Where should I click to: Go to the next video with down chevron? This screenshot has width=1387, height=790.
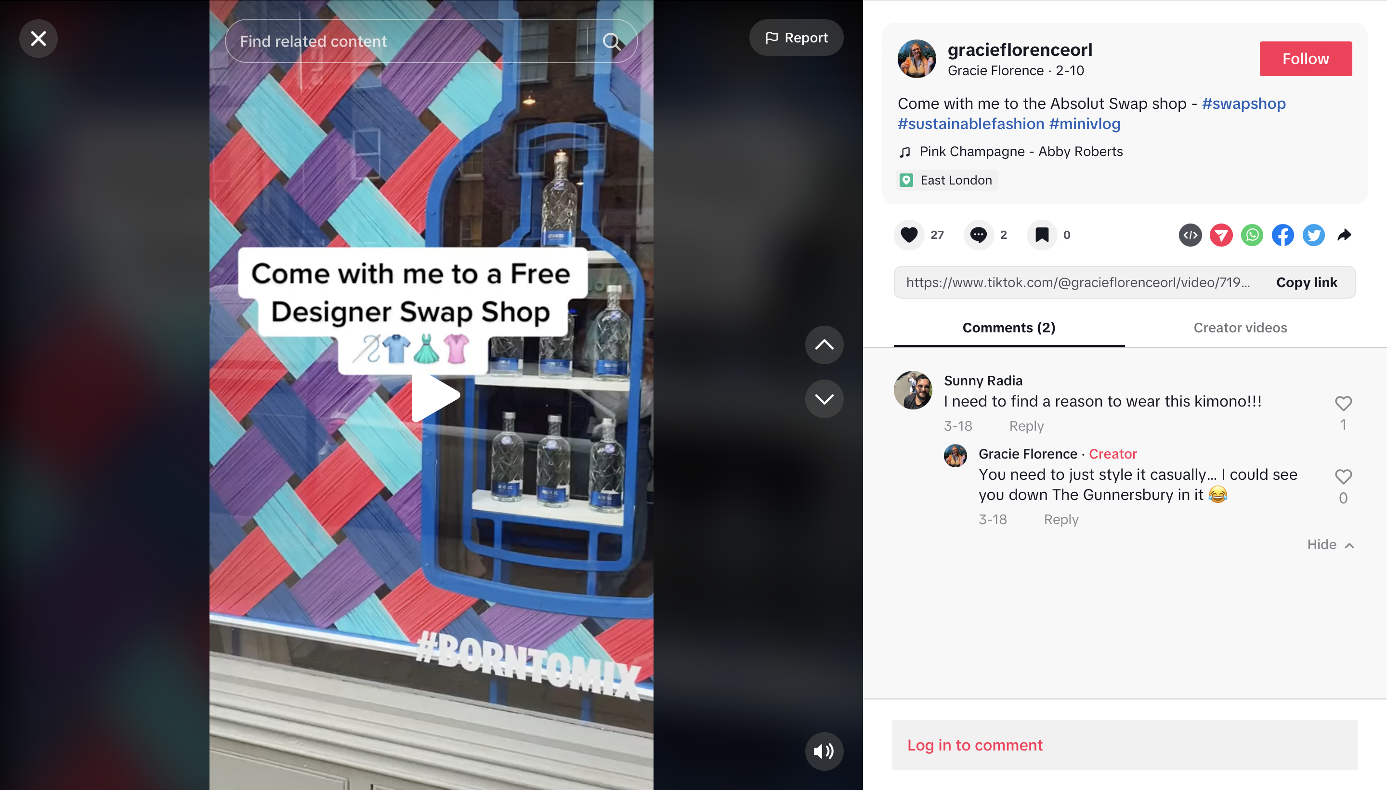click(824, 399)
